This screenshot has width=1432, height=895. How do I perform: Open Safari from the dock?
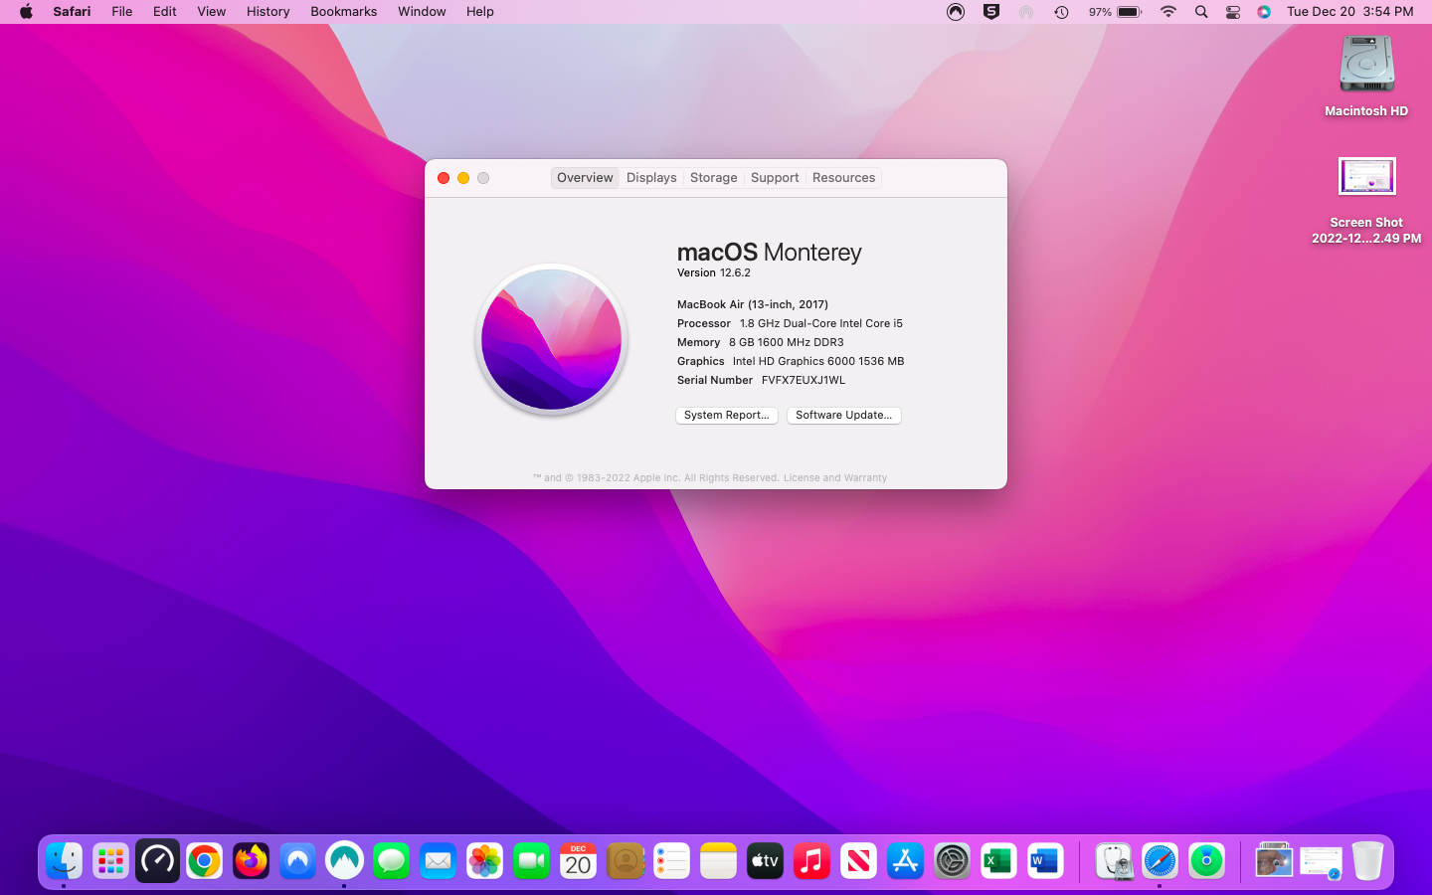pos(1160,861)
